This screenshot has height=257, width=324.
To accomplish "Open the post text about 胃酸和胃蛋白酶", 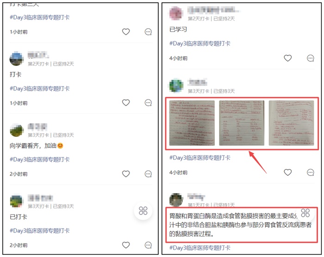I will click(240, 225).
